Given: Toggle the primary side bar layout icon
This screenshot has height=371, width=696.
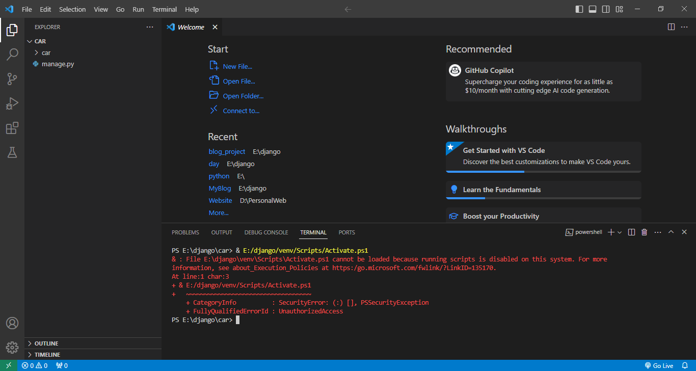Looking at the screenshot, I should click(x=579, y=9).
